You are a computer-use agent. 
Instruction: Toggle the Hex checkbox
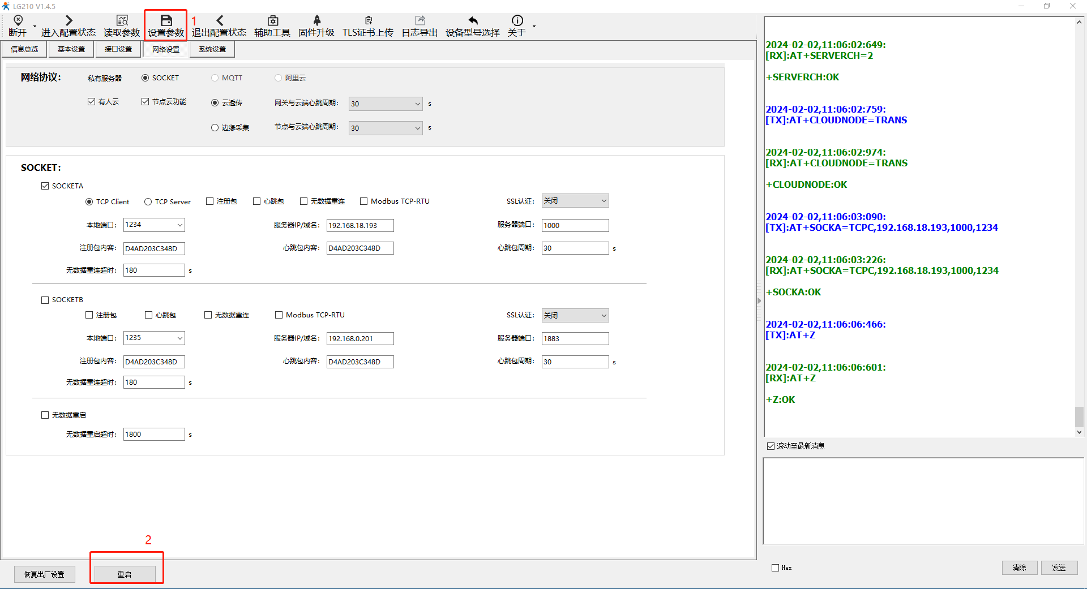775,567
